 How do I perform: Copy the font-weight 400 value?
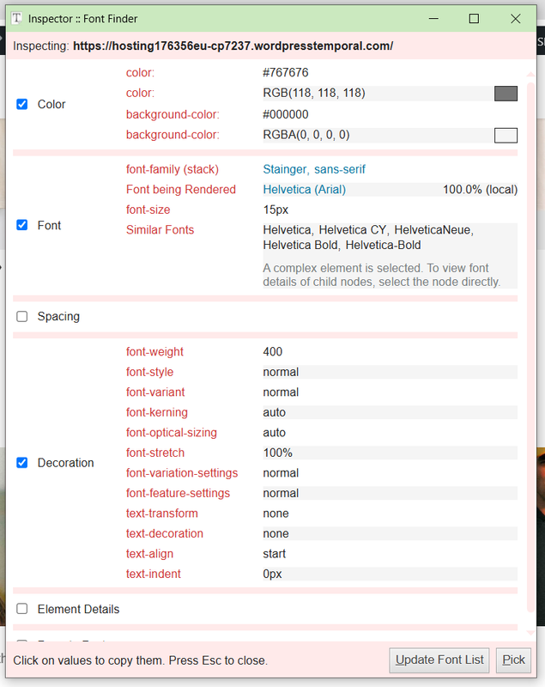272,352
